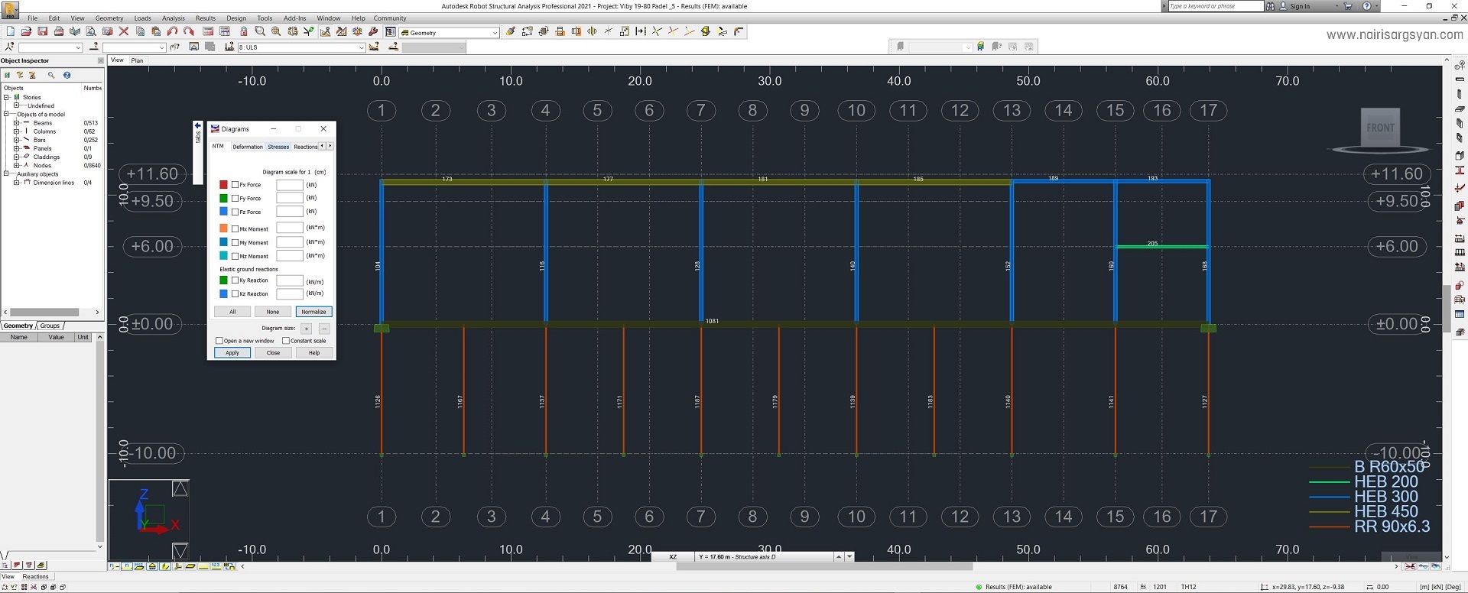Undo the last action with the red arrow

pos(172,32)
